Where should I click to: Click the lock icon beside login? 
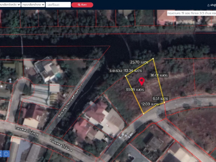[x=208, y=5]
